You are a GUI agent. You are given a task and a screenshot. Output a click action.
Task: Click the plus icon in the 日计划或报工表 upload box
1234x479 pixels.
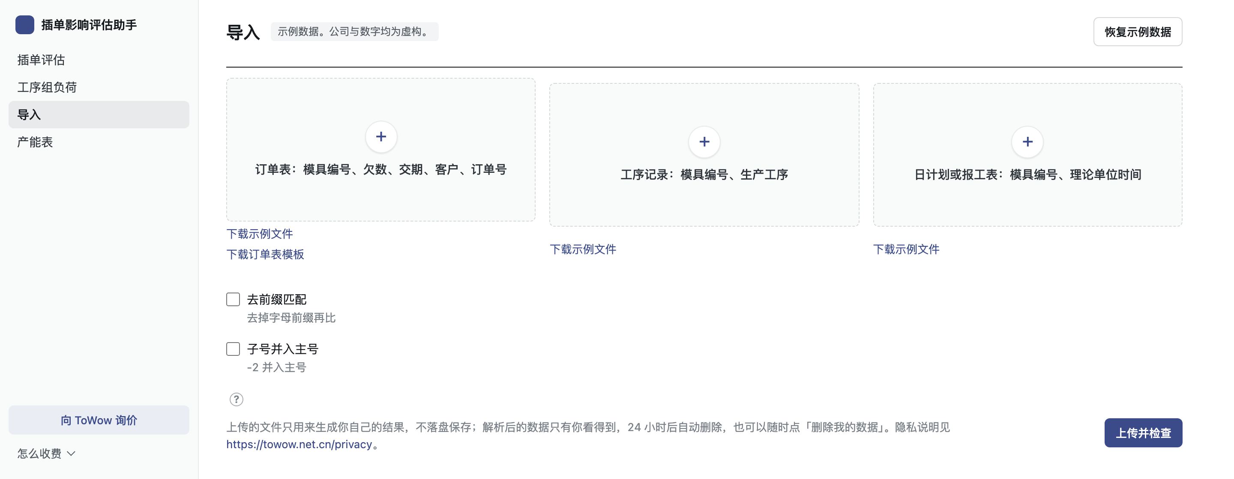pos(1027,142)
